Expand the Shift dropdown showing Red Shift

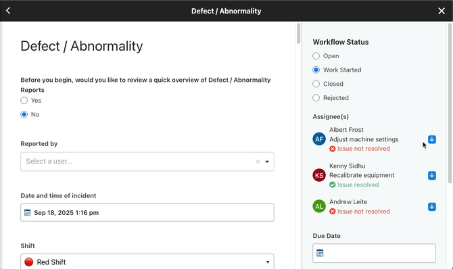268,262
